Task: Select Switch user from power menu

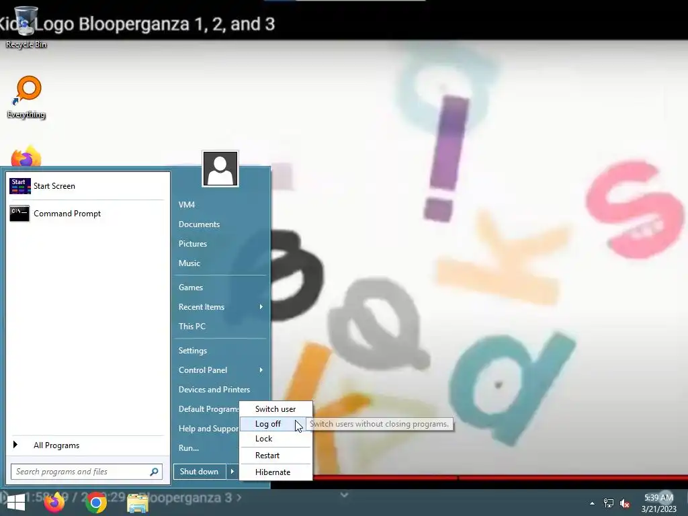Action: pos(275,409)
